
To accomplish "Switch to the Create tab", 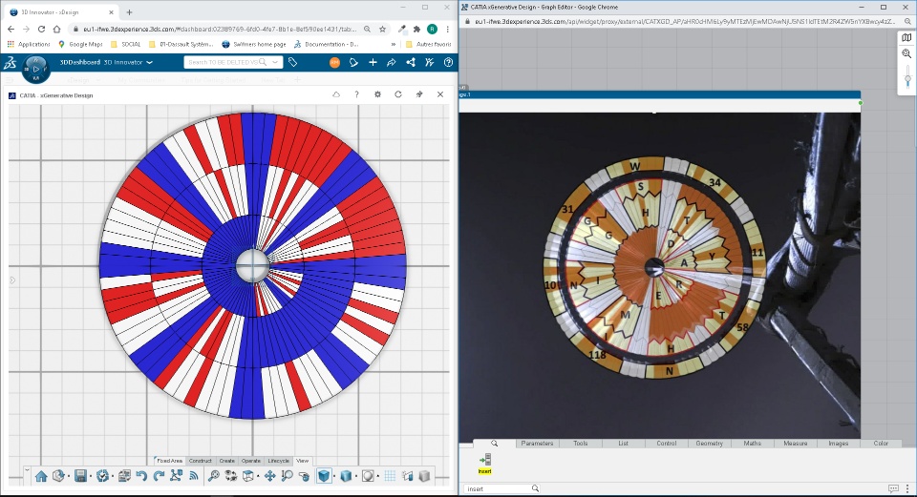I will [227, 461].
